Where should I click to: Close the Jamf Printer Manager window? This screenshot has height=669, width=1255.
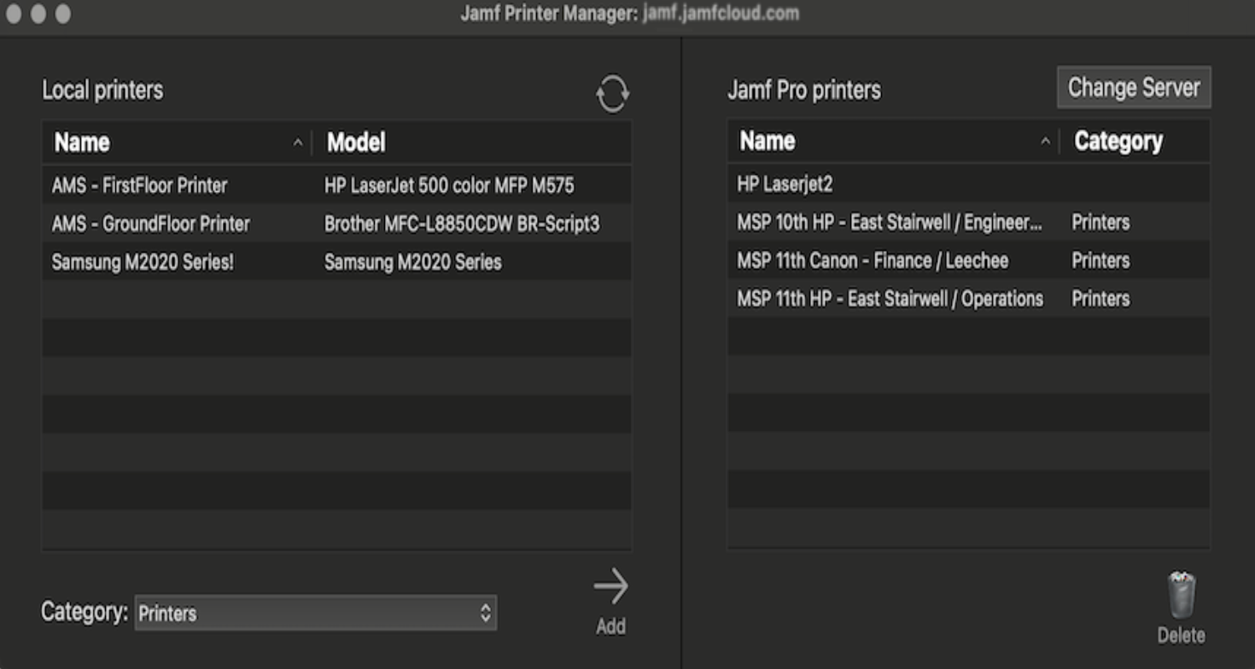click(x=14, y=14)
